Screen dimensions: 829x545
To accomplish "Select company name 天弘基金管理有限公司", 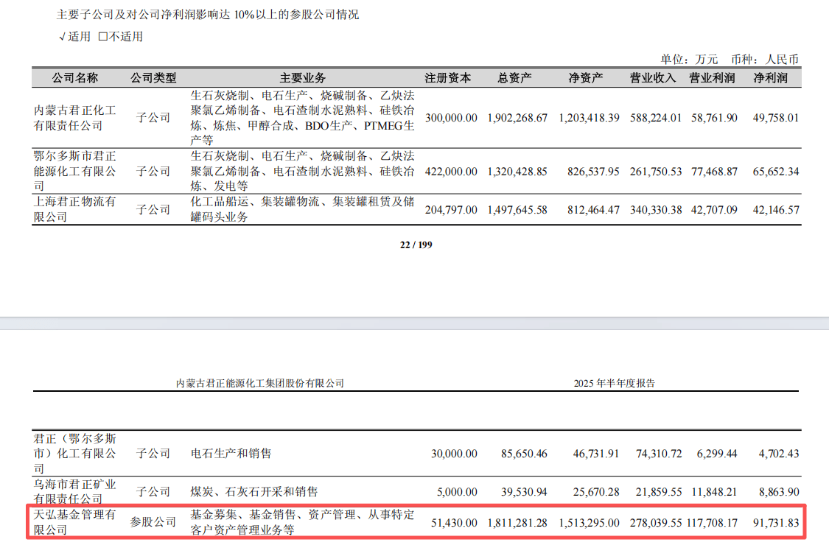I will [x=74, y=521].
